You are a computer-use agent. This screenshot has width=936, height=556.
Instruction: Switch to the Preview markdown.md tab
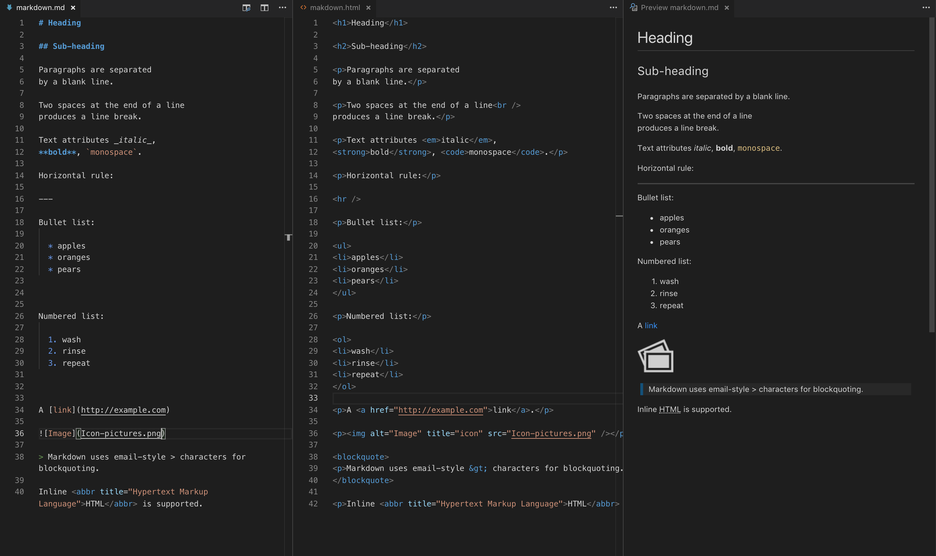tap(680, 7)
